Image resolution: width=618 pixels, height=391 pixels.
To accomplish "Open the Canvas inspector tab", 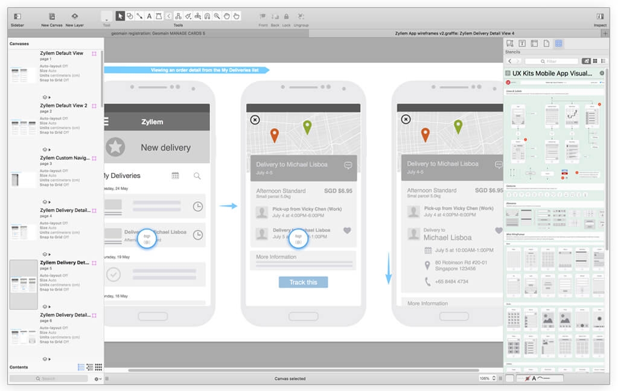I will coord(535,43).
